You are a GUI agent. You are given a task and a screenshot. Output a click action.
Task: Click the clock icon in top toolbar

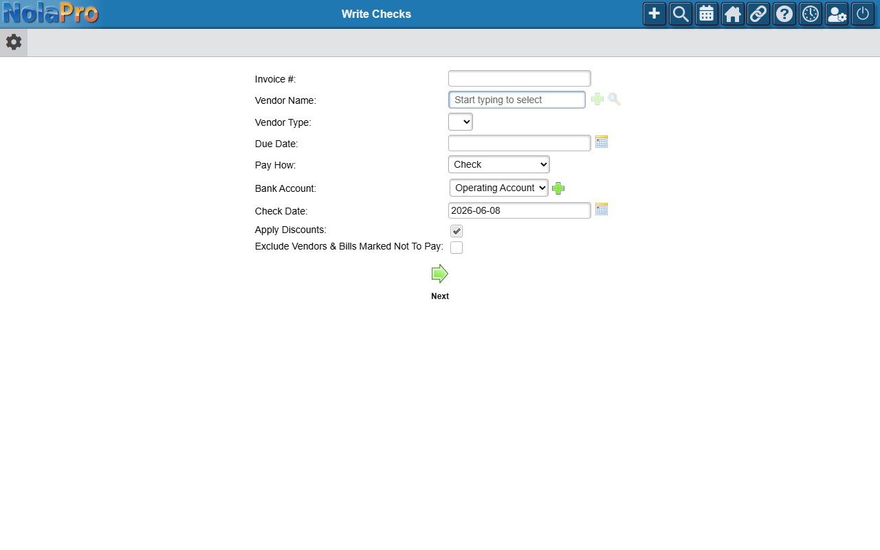pos(811,14)
